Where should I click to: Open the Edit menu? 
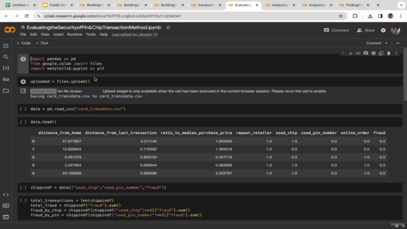tap(34, 34)
